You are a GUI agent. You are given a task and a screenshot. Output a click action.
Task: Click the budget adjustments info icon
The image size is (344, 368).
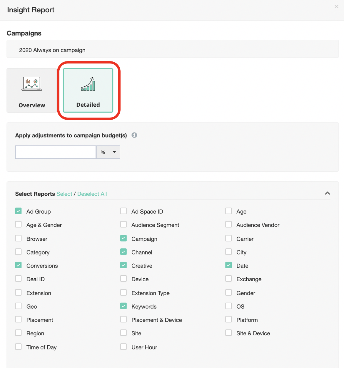pyautogui.click(x=134, y=135)
